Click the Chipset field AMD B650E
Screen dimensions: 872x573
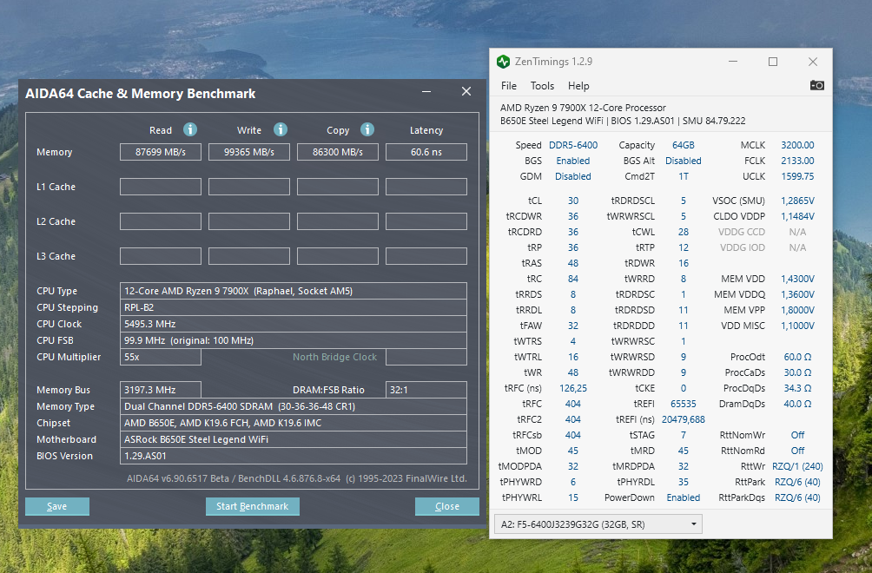293,423
